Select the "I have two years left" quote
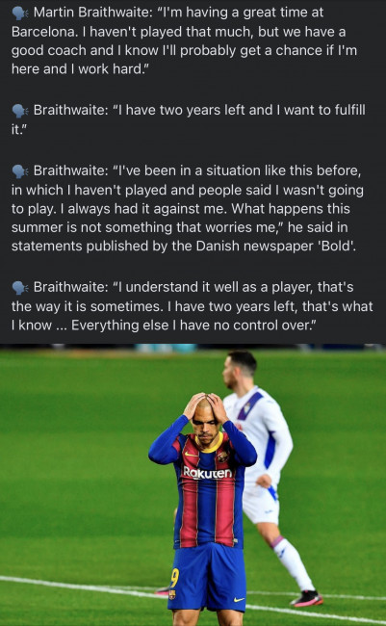 [188, 119]
